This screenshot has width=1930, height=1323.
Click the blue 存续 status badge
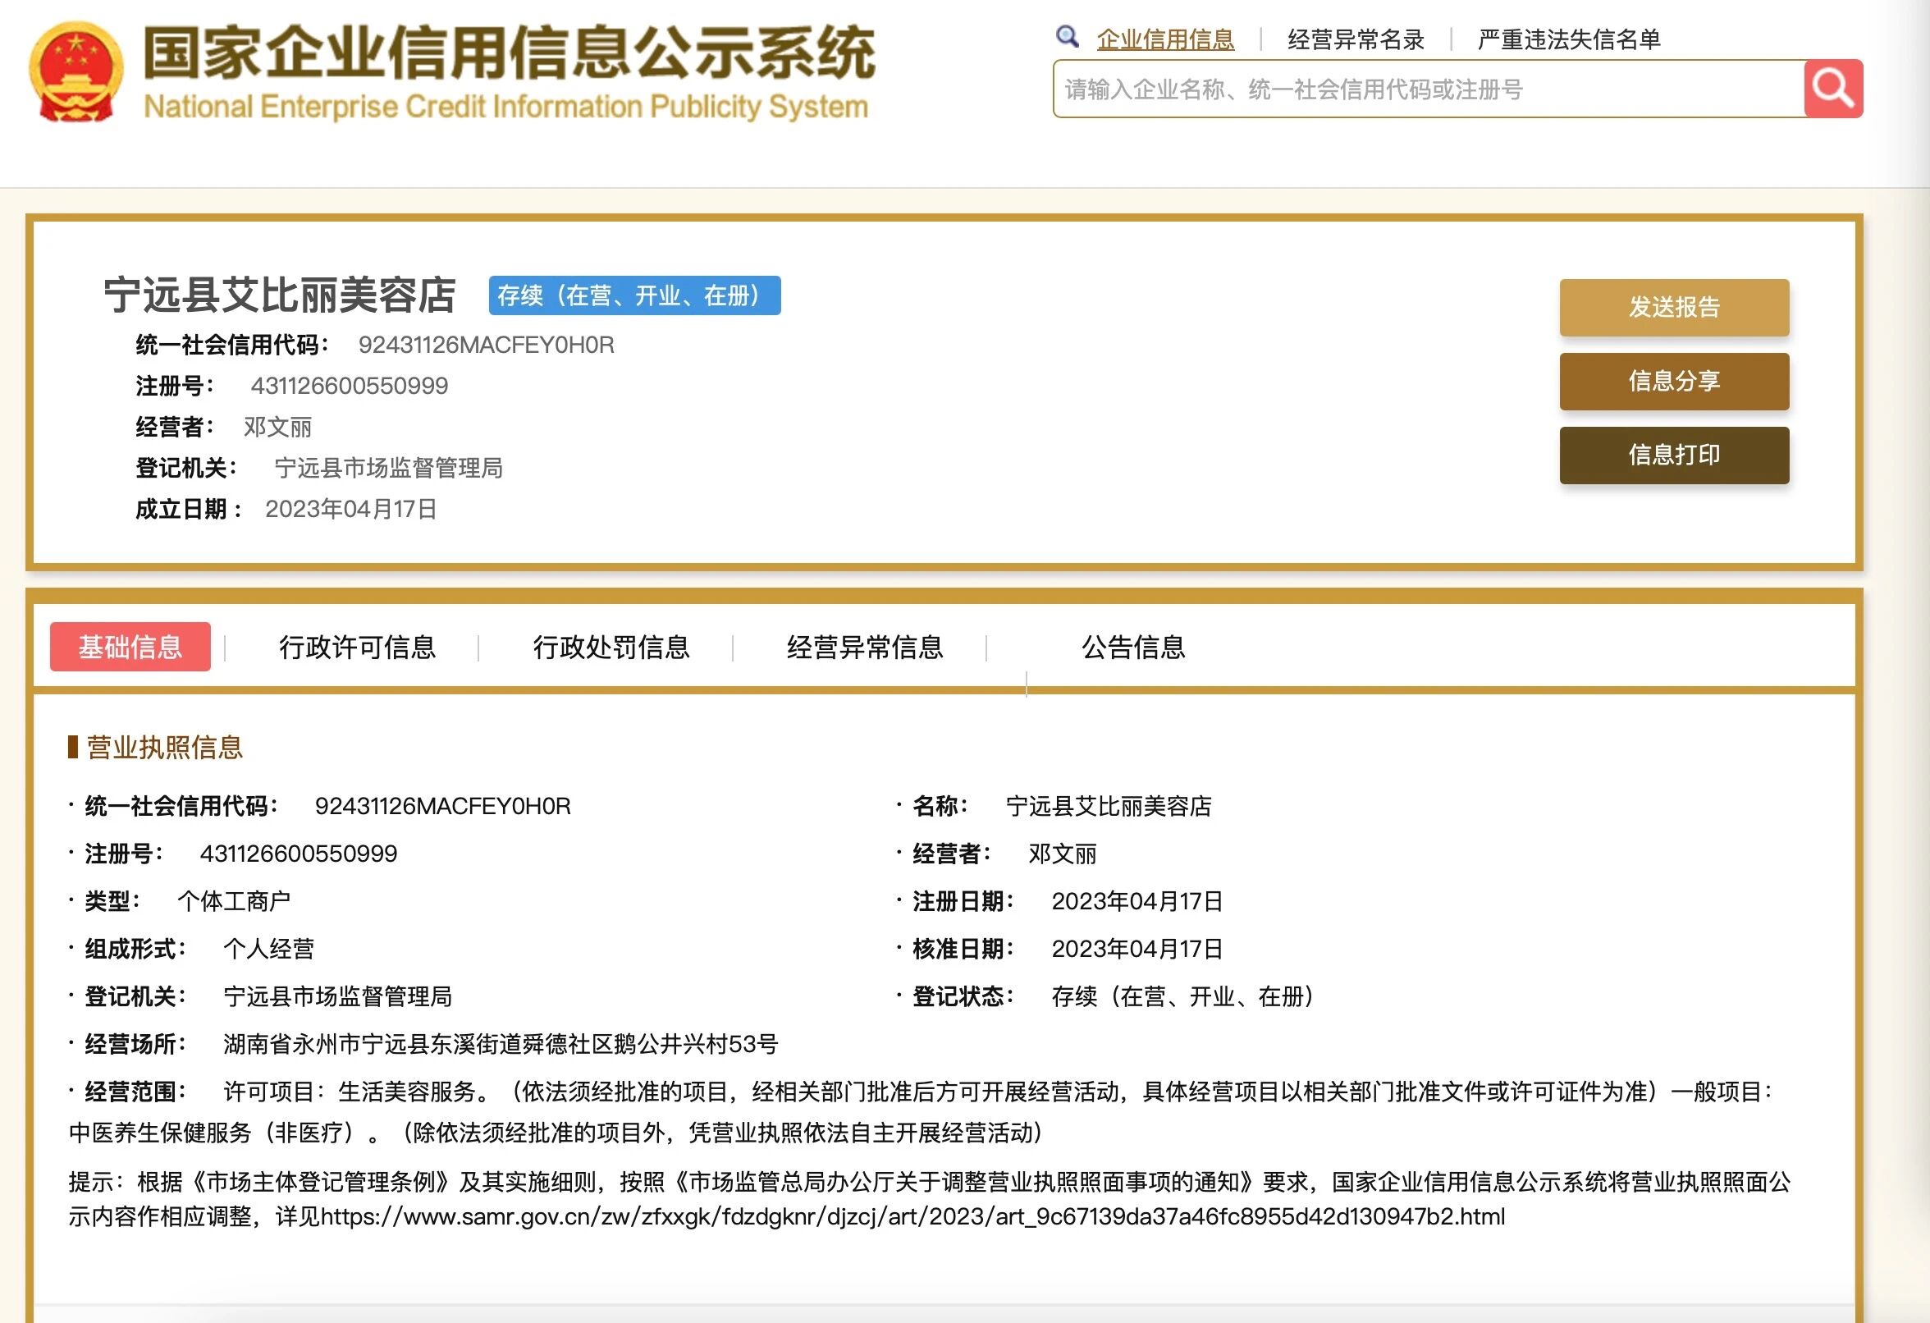pos(633,295)
